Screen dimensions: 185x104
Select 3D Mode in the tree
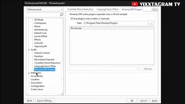point(39,20)
